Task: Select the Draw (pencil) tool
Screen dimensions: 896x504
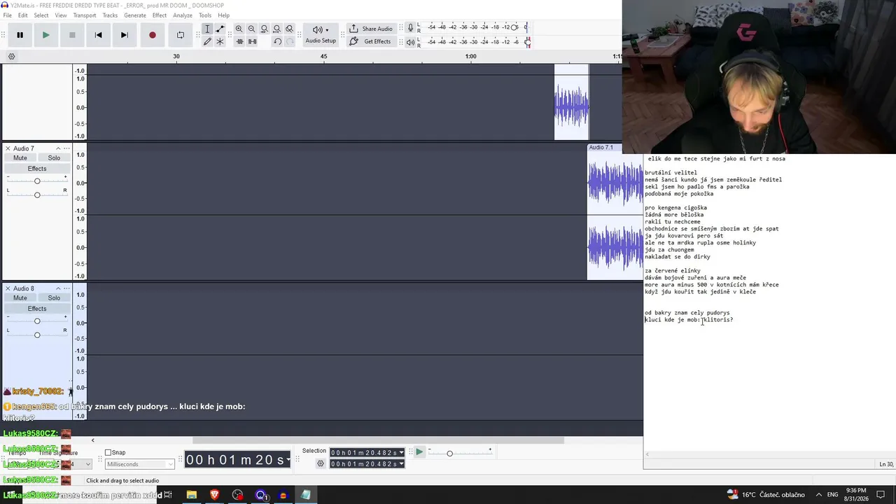Action: tap(207, 41)
